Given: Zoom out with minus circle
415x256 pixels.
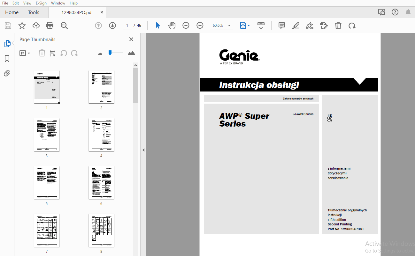Looking at the screenshot, I should (x=186, y=26).
